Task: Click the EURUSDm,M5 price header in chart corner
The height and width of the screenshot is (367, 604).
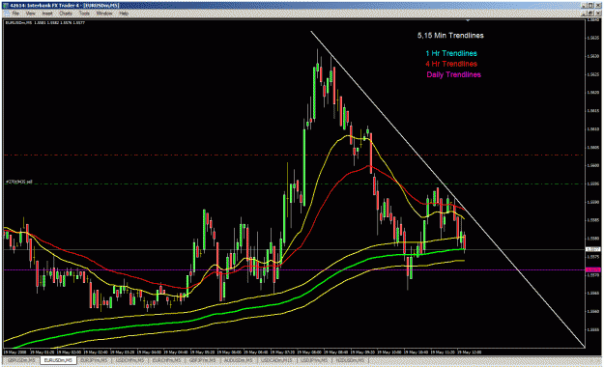Action: (x=44, y=23)
